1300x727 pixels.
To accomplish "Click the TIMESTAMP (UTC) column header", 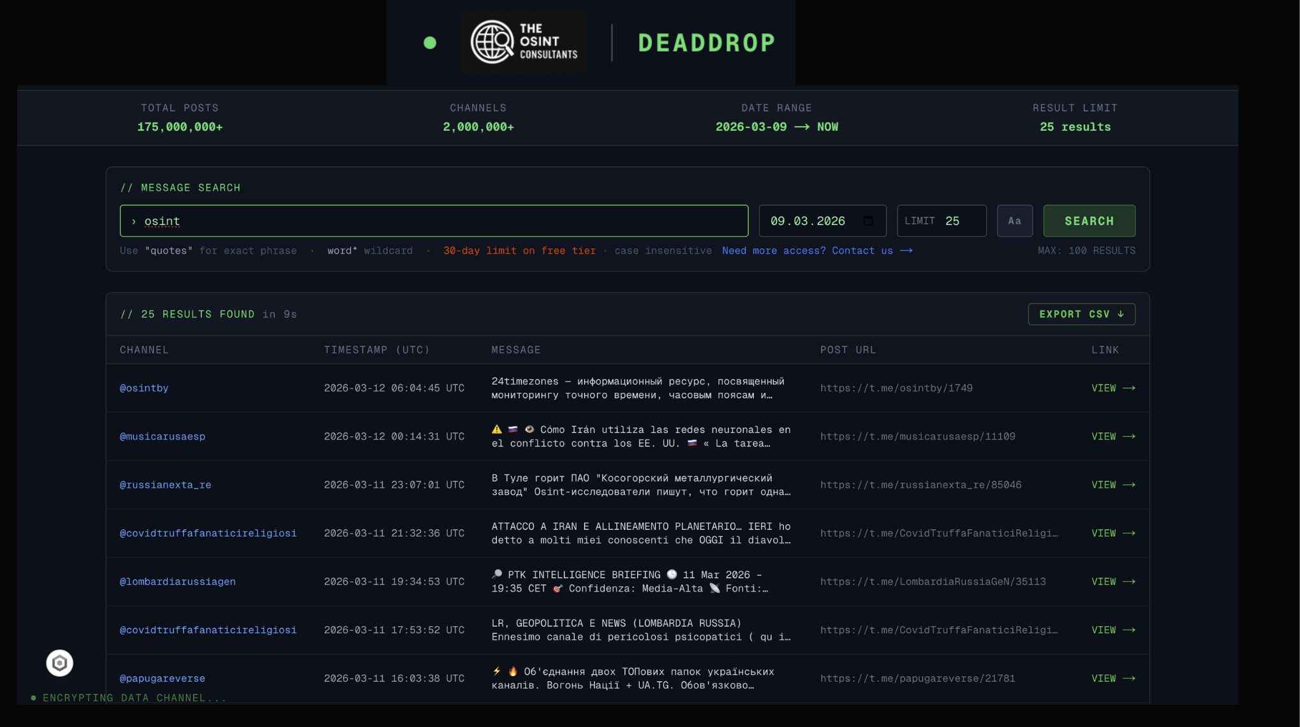I will [x=376, y=349].
